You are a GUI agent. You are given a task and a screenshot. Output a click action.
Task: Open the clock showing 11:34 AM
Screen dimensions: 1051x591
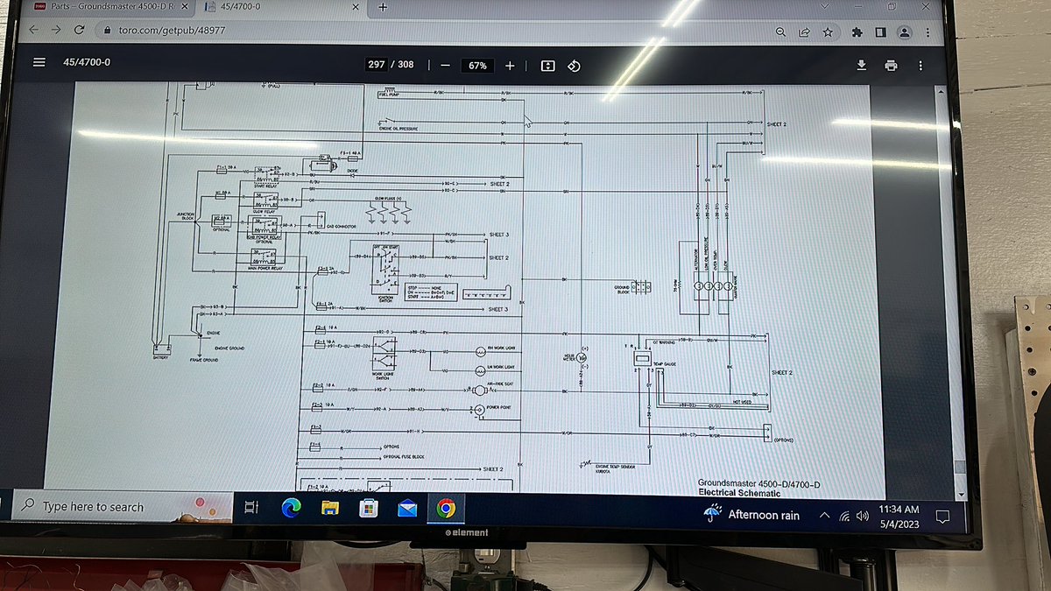tap(899, 517)
